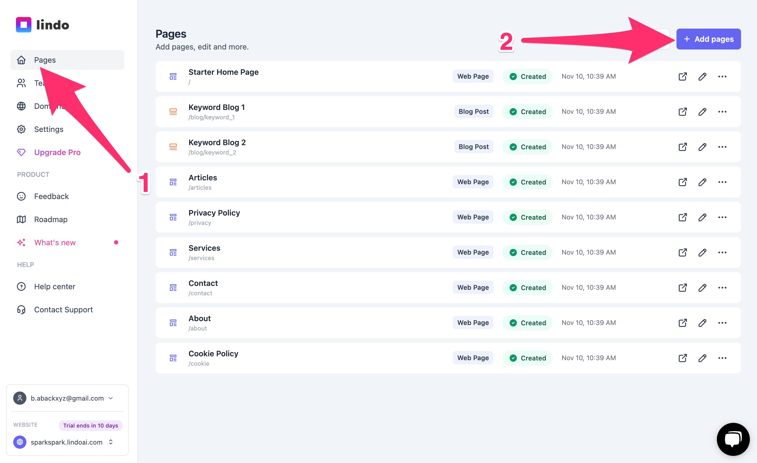Edit Privacy Policy pencil icon
This screenshot has height=463, width=757.
pos(702,217)
